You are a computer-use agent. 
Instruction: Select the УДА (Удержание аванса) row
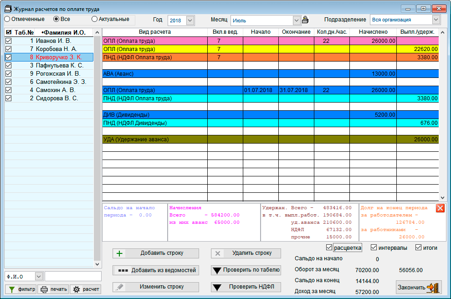coord(270,139)
